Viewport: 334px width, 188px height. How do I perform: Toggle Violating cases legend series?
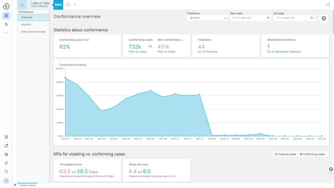point(286,154)
